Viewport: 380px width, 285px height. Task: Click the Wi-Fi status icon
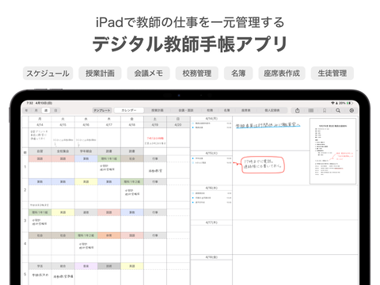click(332, 103)
